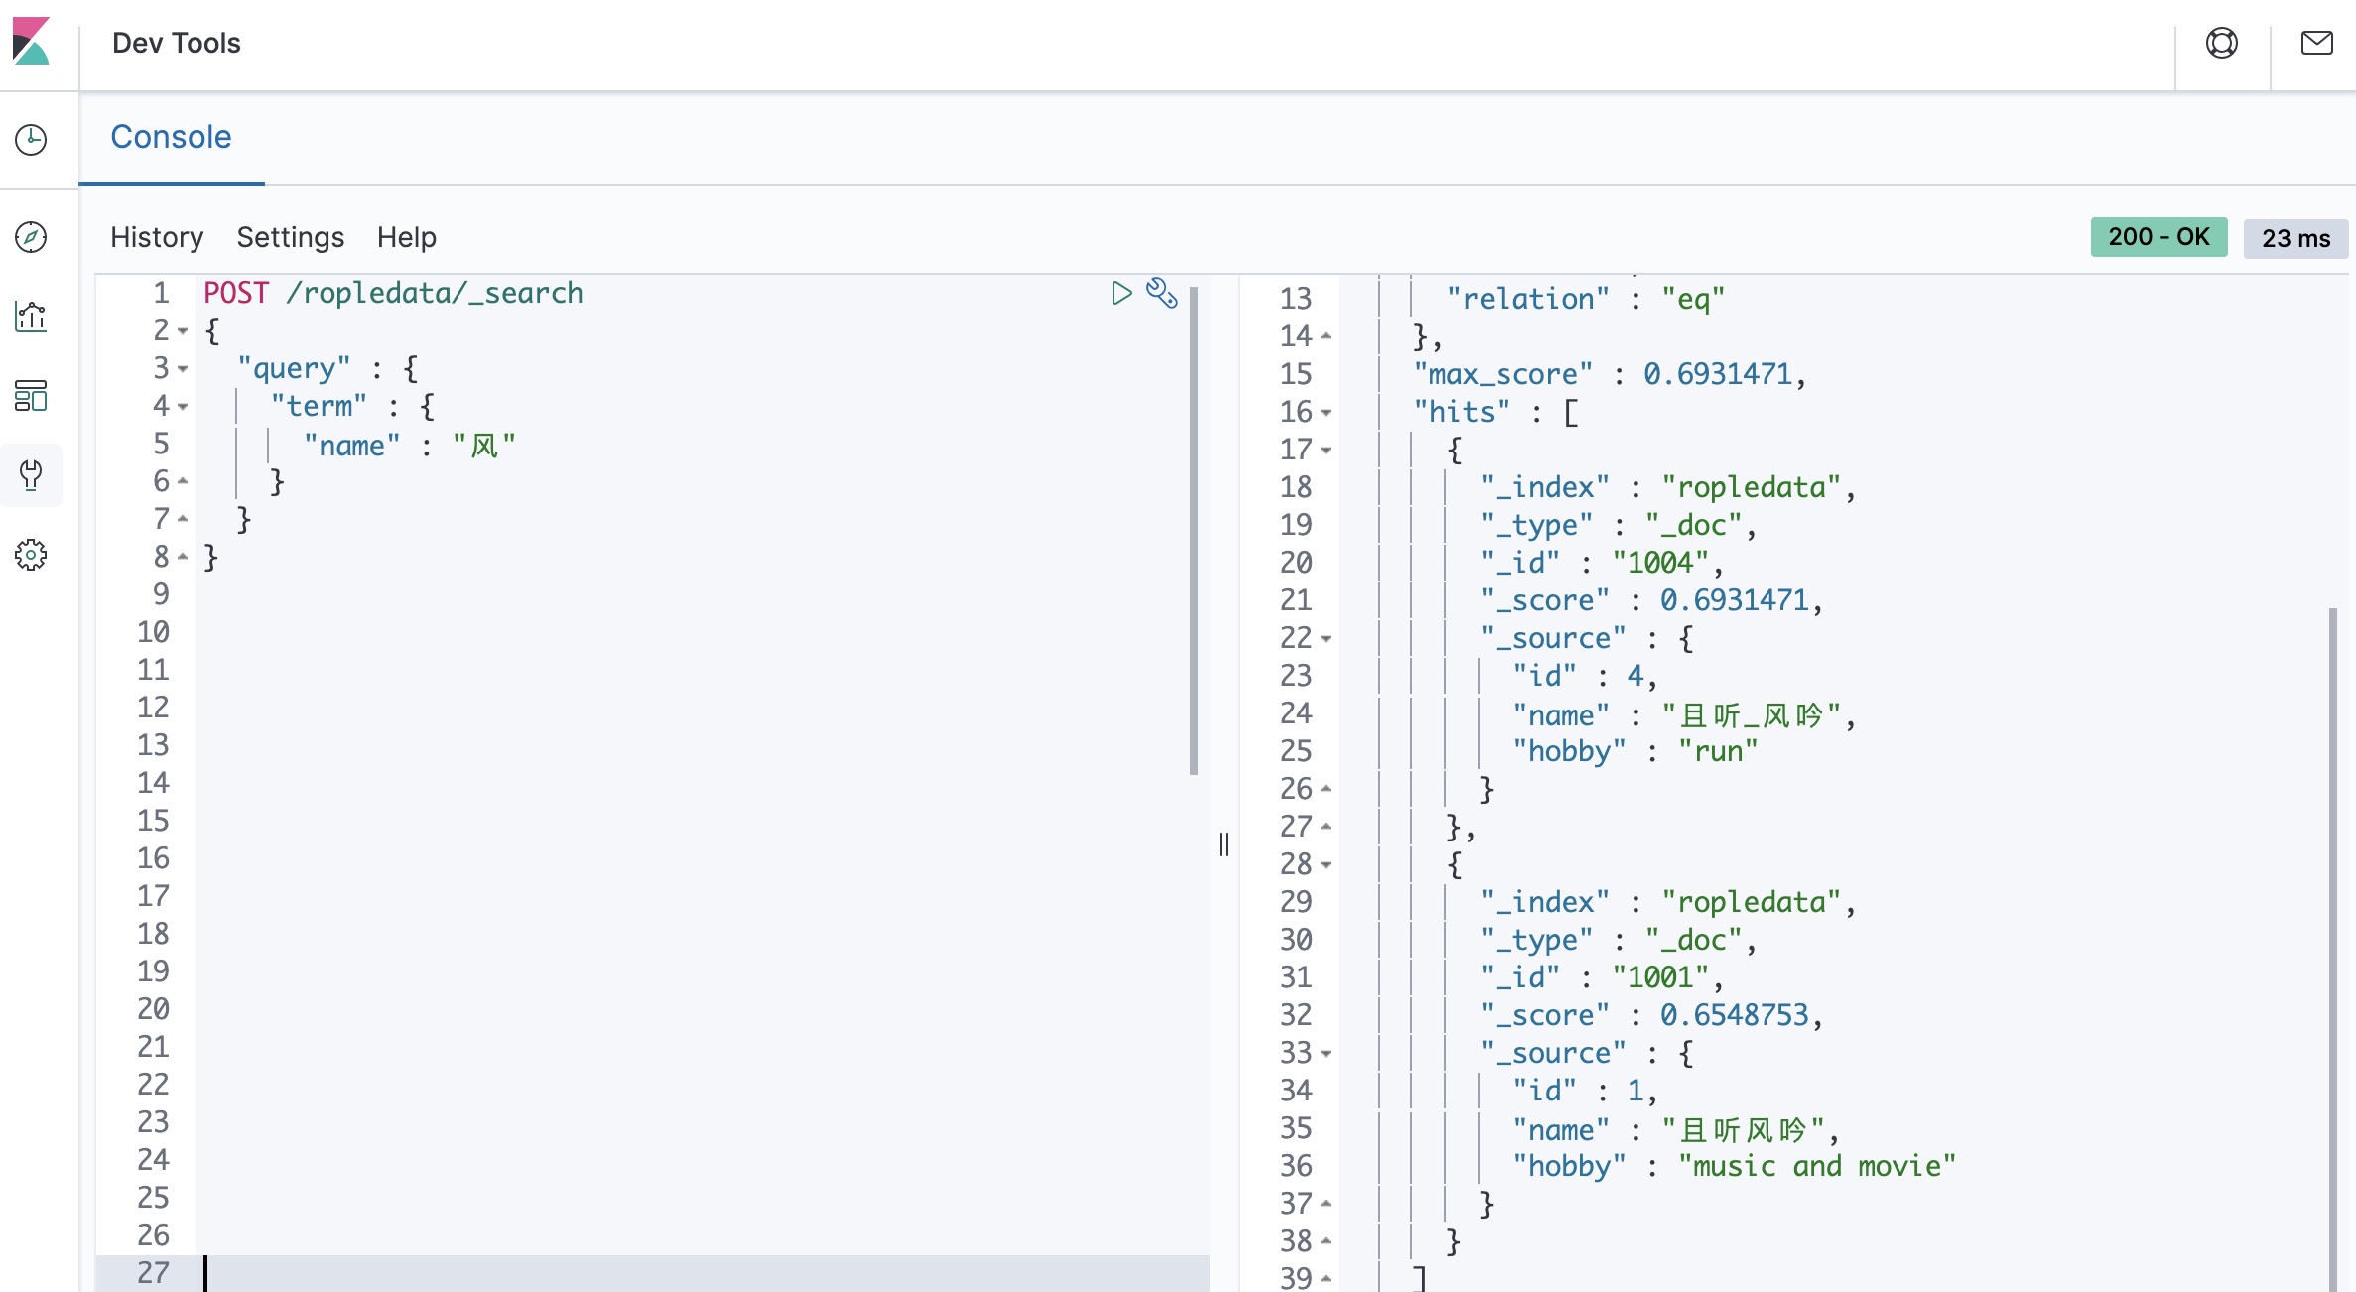The width and height of the screenshot is (2356, 1292).
Task: Select Dev Tools wrench icon in sidebar
Action: (x=31, y=475)
